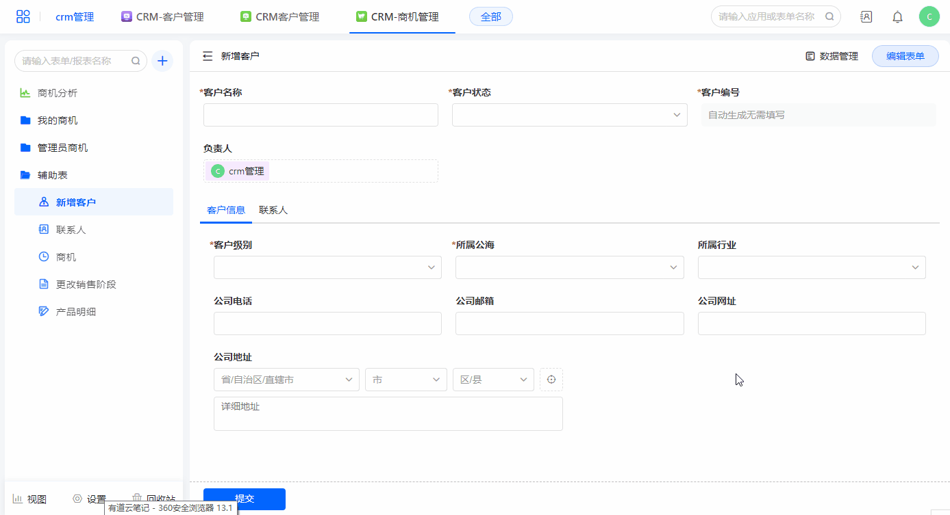
Task: Open 数据管理 data management
Action: tap(832, 56)
